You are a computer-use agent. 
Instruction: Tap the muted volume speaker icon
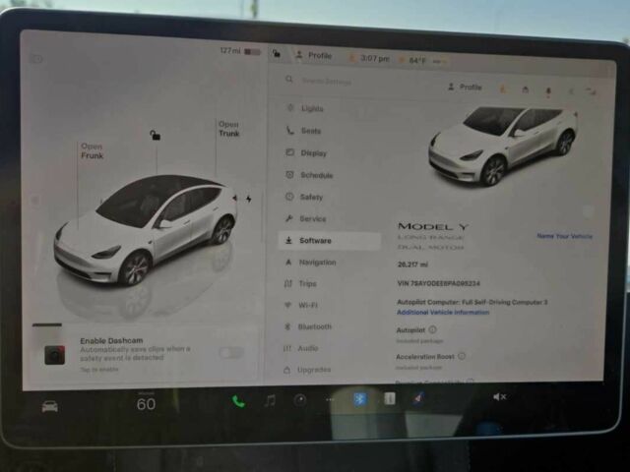click(499, 397)
